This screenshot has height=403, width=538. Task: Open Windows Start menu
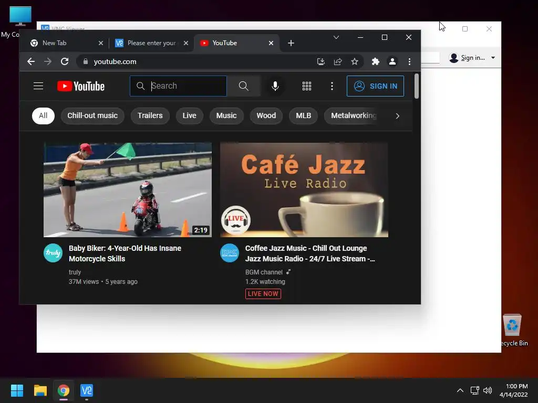(x=17, y=390)
